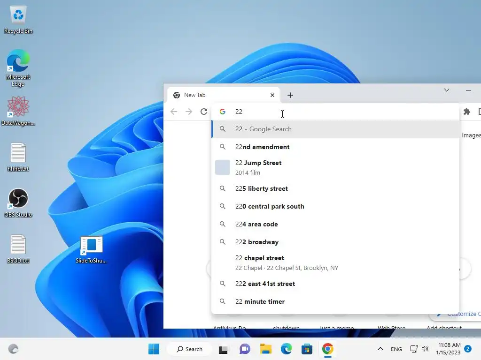Screen dimensions: 481x360
Task: Open Chrome's tab search chevron
Action: click(x=447, y=90)
